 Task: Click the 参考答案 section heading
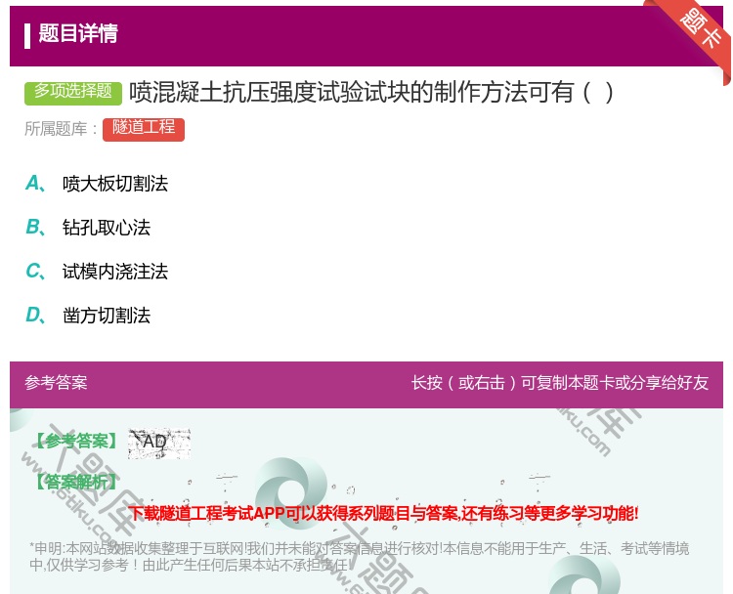56,383
